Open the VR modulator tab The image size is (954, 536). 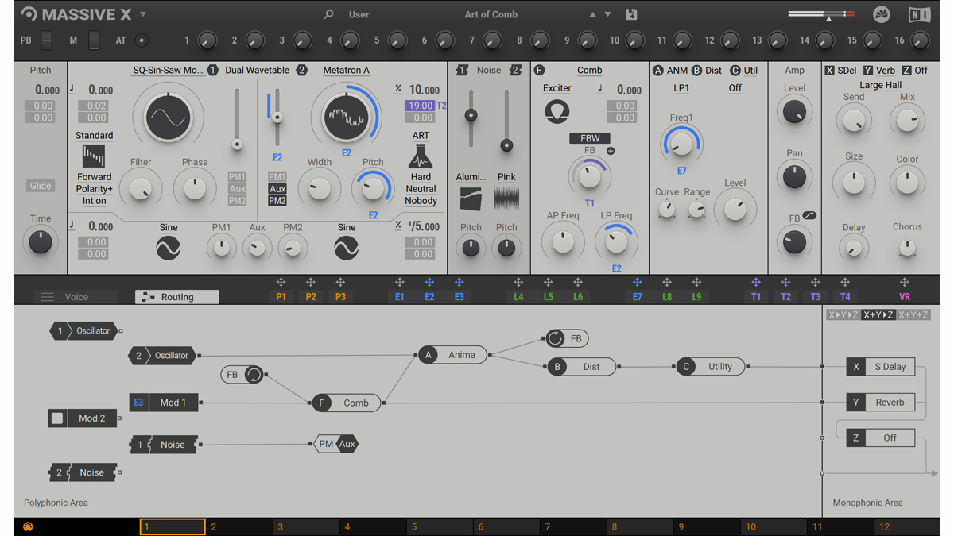click(x=905, y=297)
